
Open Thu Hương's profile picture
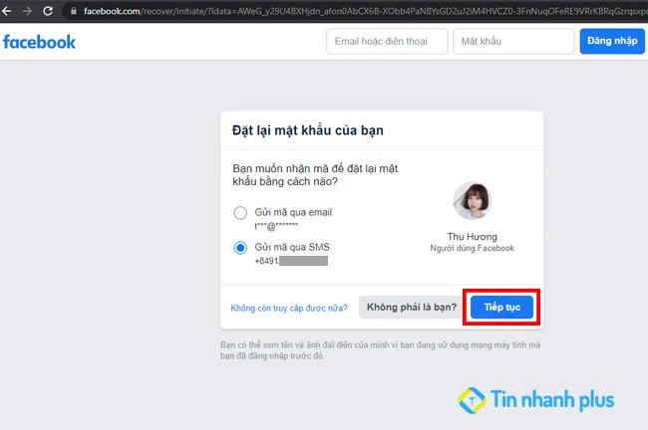tap(473, 201)
